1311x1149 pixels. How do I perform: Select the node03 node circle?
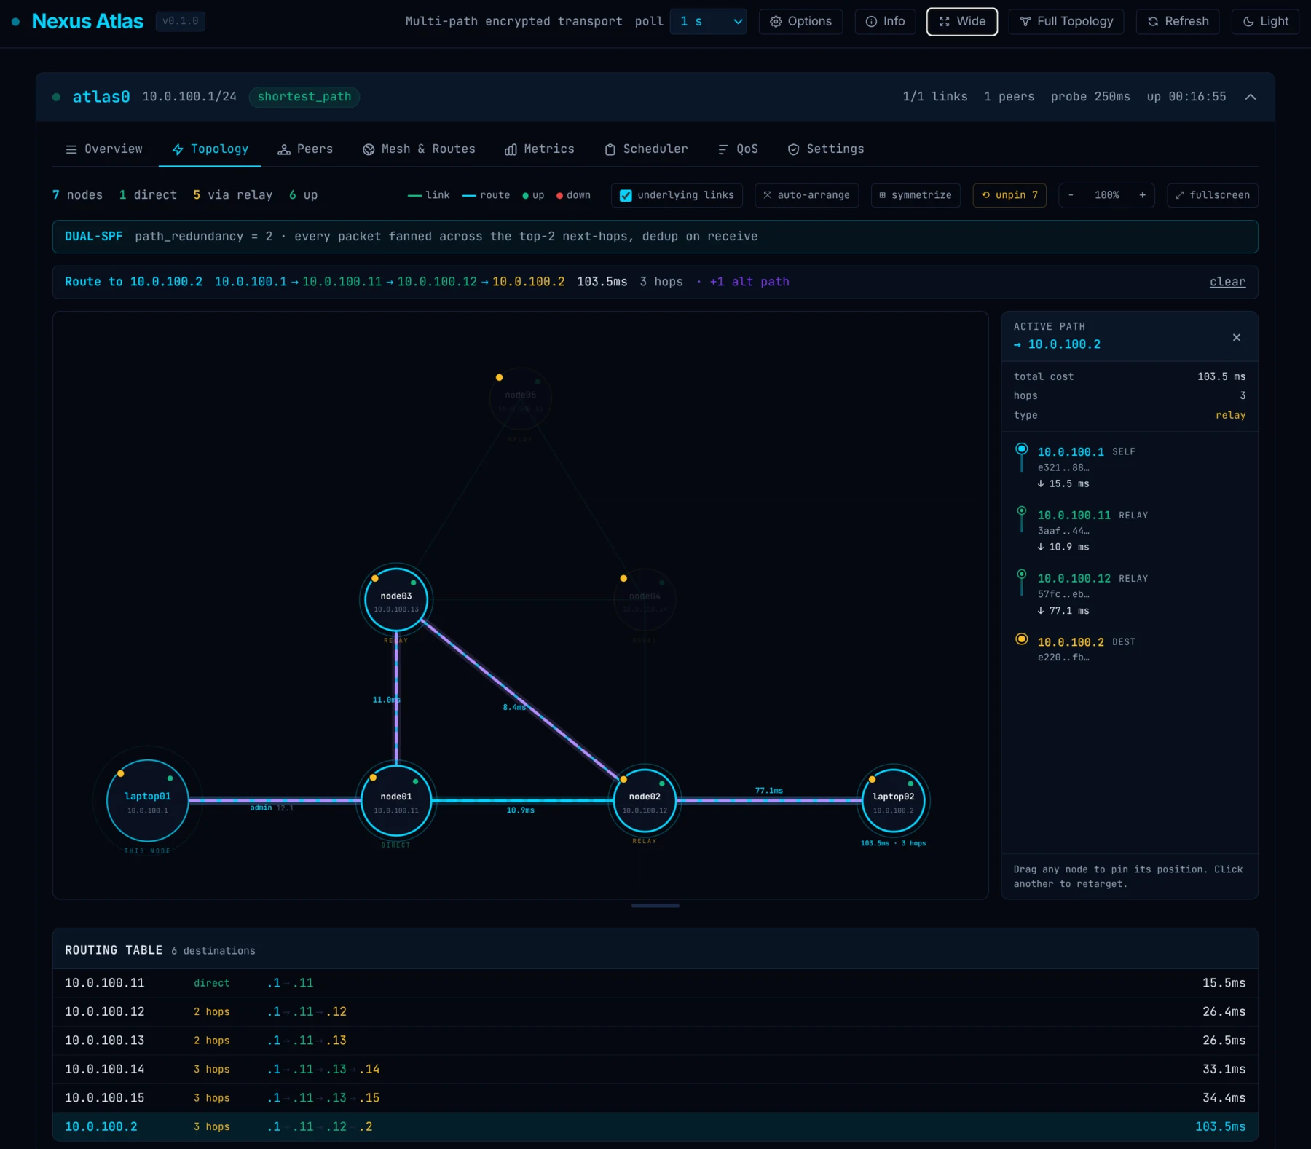(396, 600)
